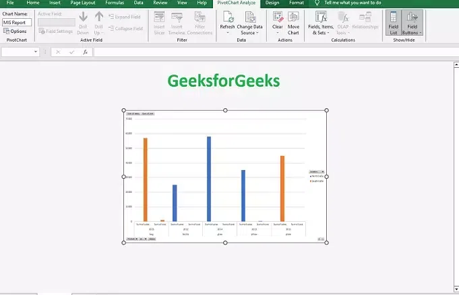Image resolution: width=459 pixels, height=295 pixels.
Task: Click the Values field button below chart
Action: click(152, 239)
